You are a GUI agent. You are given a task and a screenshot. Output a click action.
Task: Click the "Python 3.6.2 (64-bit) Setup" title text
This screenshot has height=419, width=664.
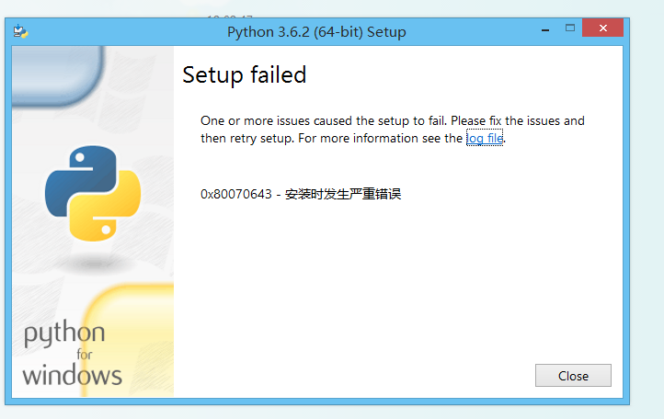[316, 32]
